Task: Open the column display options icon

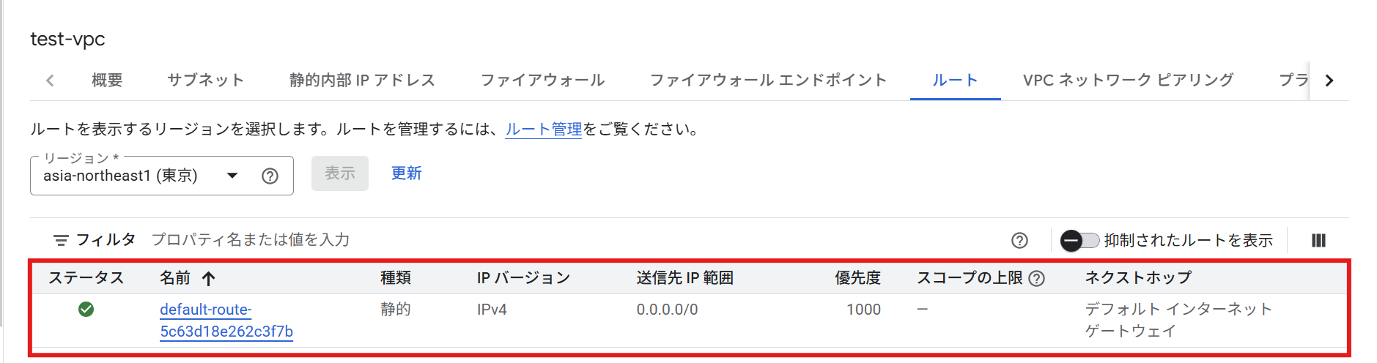Action: (1318, 241)
